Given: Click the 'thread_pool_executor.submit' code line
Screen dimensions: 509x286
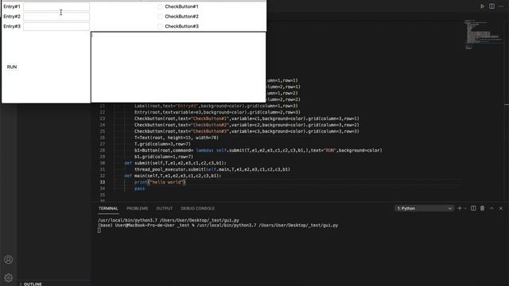Looking at the screenshot, I should (212, 169).
